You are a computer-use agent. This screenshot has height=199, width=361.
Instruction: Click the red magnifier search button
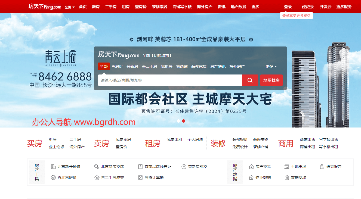coord(250,80)
